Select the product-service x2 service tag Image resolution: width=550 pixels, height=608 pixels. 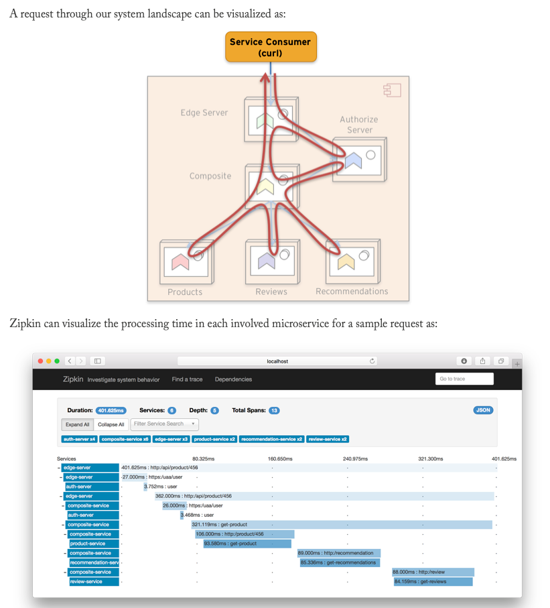click(x=214, y=439)
